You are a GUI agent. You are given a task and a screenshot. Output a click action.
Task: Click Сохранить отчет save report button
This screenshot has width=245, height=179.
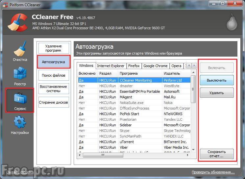click(217, 154)
